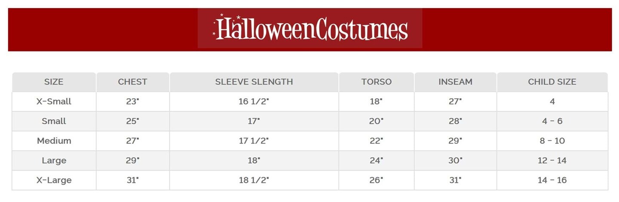Select the 31" inseam value for X-Large
Image resolution: width=619 pixels, height=202 pixels.
click(x=455, y=180)
